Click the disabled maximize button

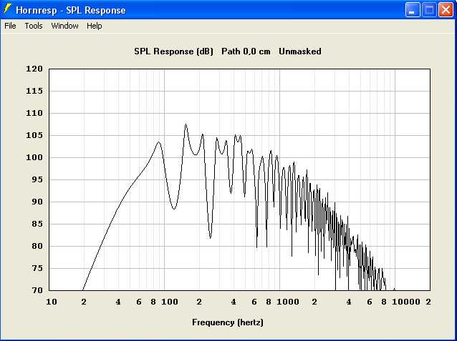pyautogui.click(x=429, y=10)
